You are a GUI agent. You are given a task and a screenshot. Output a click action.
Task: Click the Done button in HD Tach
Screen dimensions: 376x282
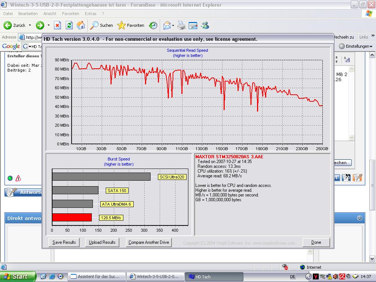point(316,242)
